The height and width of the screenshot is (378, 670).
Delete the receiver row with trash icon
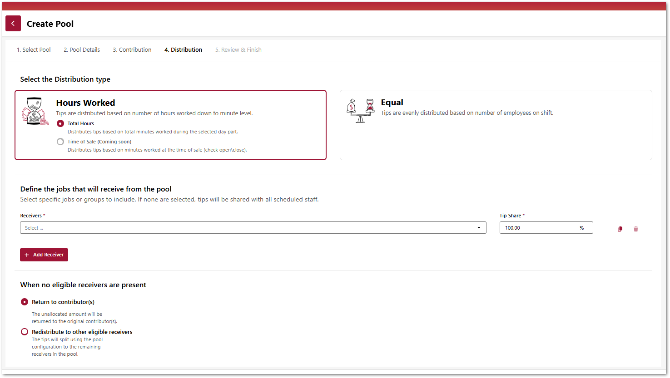point(635,229)
